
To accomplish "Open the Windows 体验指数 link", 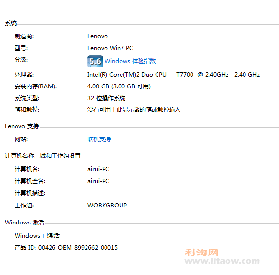I will coord(130,61).
